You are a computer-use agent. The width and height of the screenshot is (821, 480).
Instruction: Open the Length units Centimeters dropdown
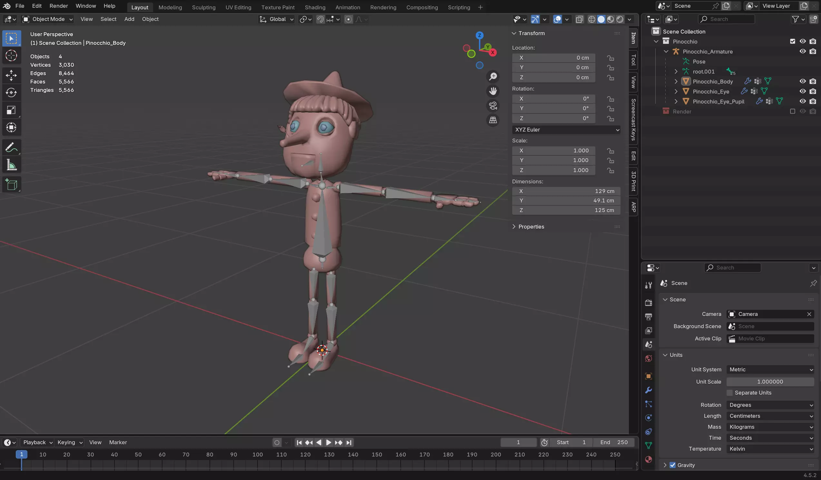point(770,416)
